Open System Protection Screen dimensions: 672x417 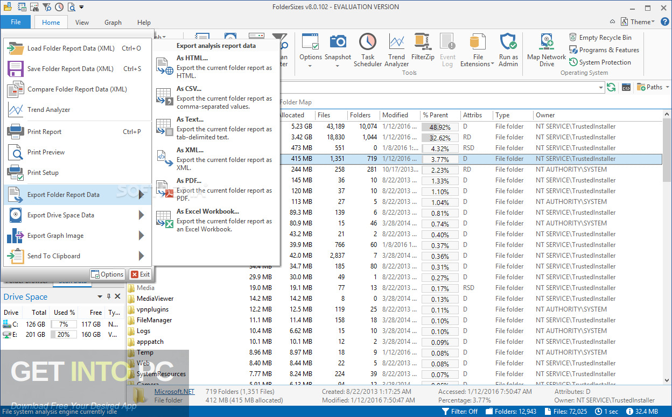600,62
